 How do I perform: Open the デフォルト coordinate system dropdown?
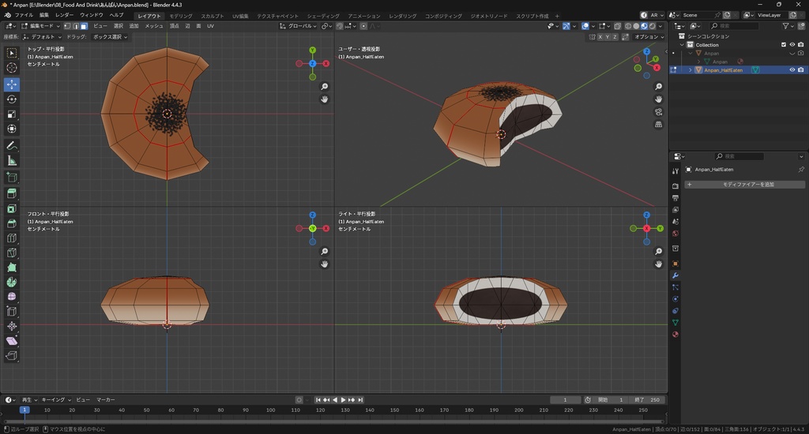point(43,36)
